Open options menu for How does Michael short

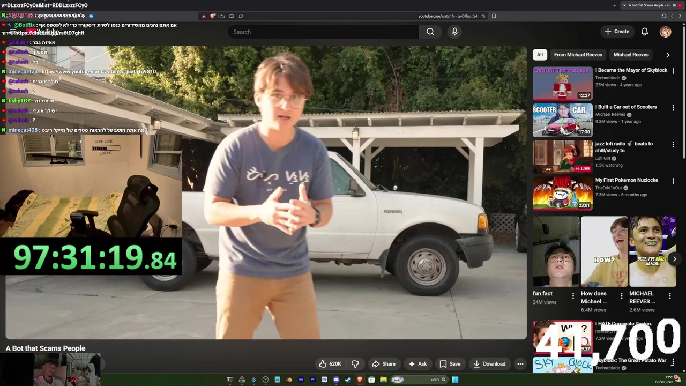622,296
